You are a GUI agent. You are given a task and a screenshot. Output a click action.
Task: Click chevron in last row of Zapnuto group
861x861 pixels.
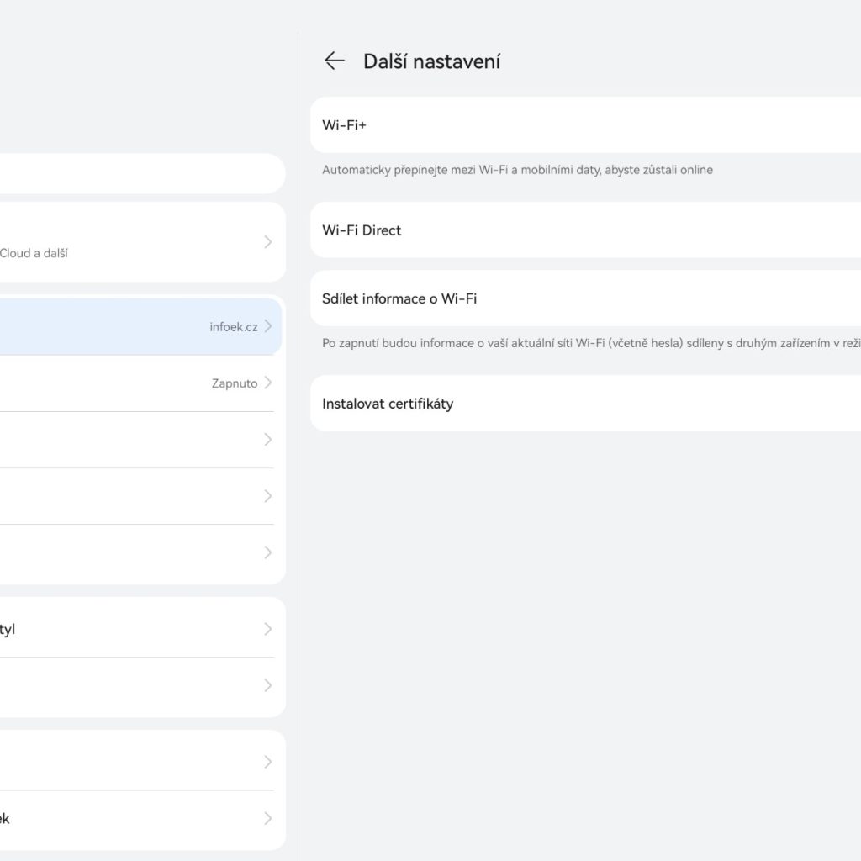[267, 552]
